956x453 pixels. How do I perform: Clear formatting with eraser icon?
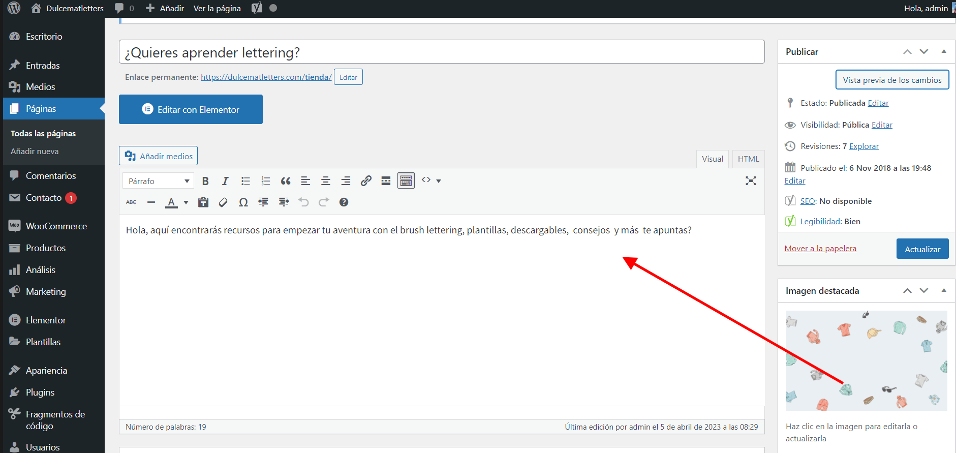click(x=223, y=202)
